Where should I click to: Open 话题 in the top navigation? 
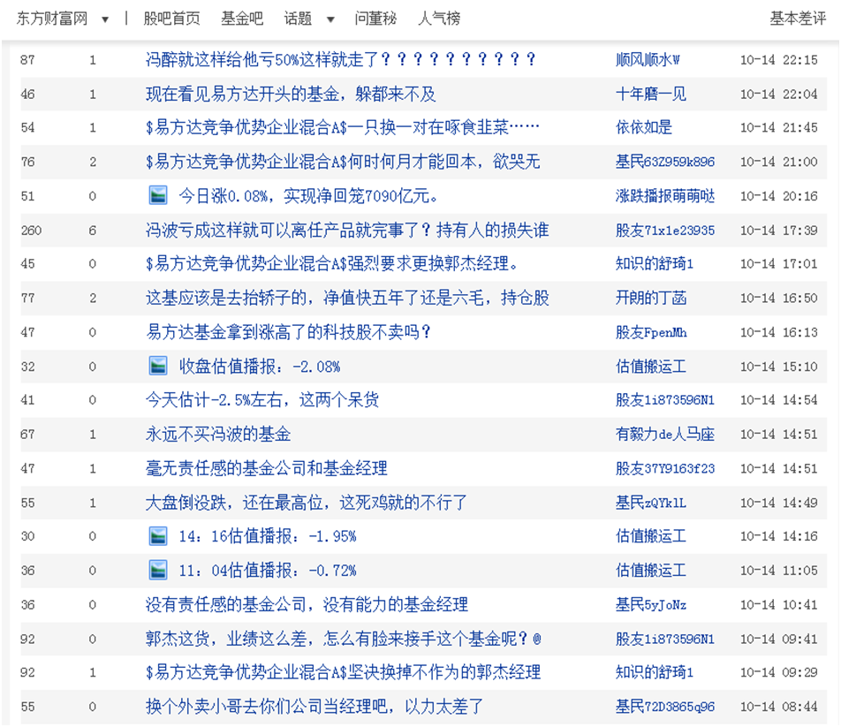click(x=298, y=19)
